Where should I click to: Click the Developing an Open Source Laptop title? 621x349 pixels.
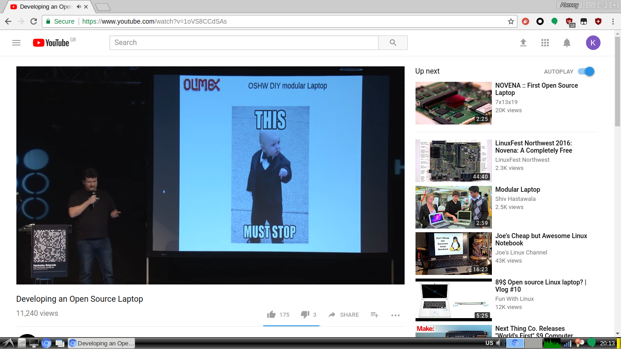point(80,299)
